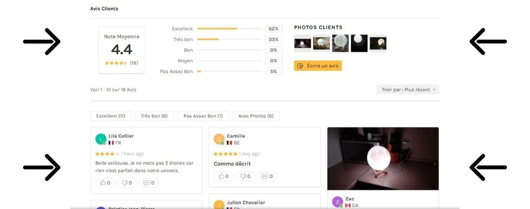Viewport: 530px width, 209px height.
Task: Click the four-star rating of Lila Cellier's review
Action: (107, 154)
